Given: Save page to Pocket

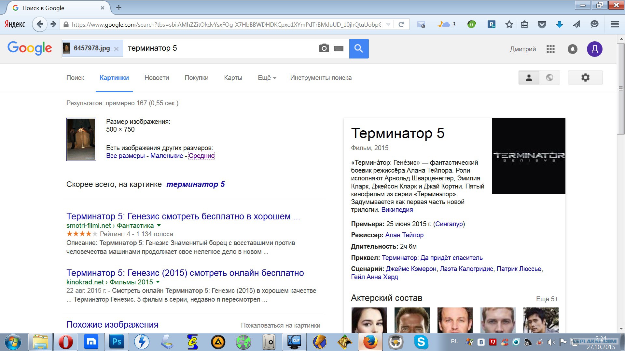Looking at the screenshot, I should 542,24.
